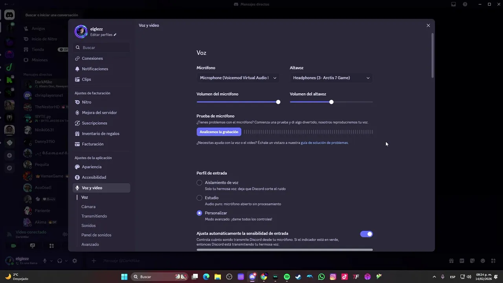The height and width of the screenshot is (283, 503).
Task: Open the help icon in Discord title bar
Action: [465, 4]
